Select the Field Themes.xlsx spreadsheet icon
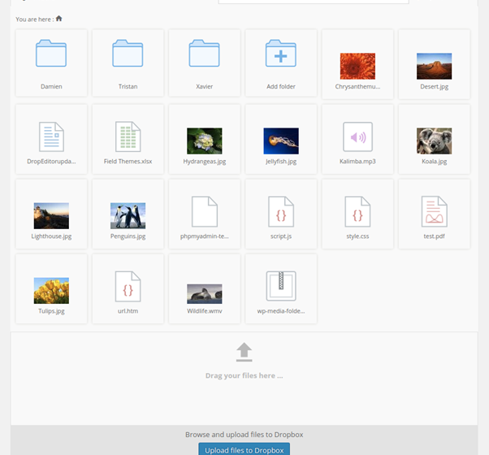 pyautogui.click(x=128, y=136)
